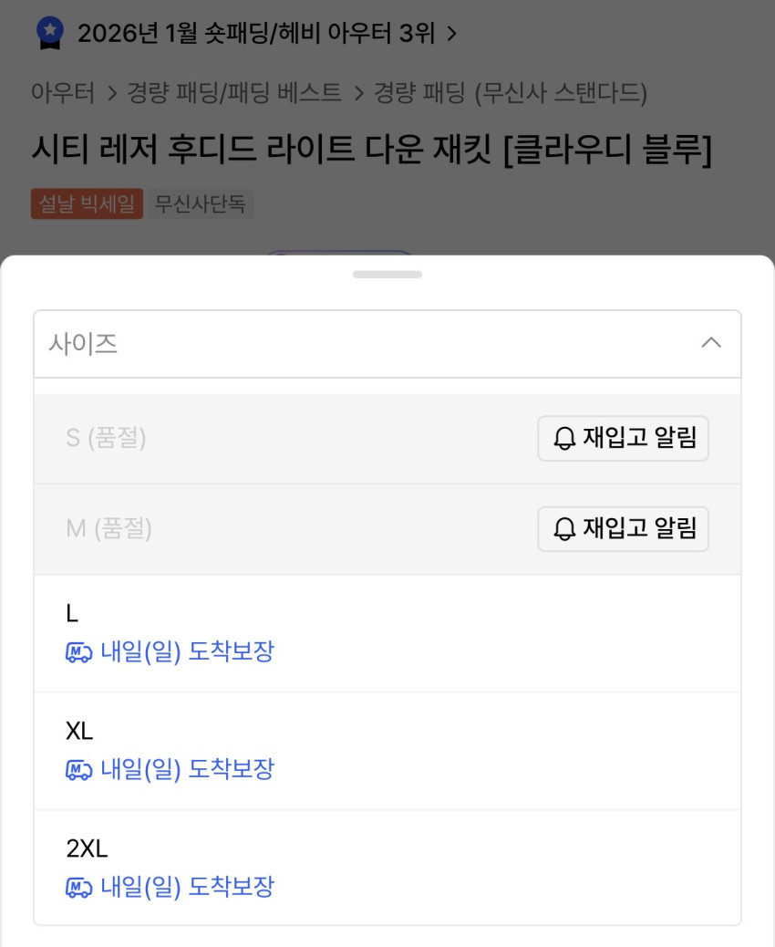Viewport: 775px width, 947px height.
Task: Tap the 설날 빅세일 badge
Action: (87, 203)
